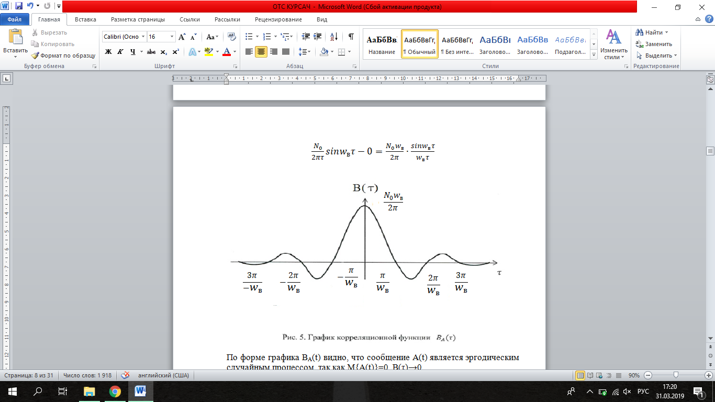Apply subscript formatting
715x402 pixels.
point(164,52)
